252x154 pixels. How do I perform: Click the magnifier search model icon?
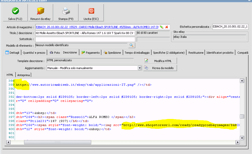pyautogui.click(x=132, y=45)
